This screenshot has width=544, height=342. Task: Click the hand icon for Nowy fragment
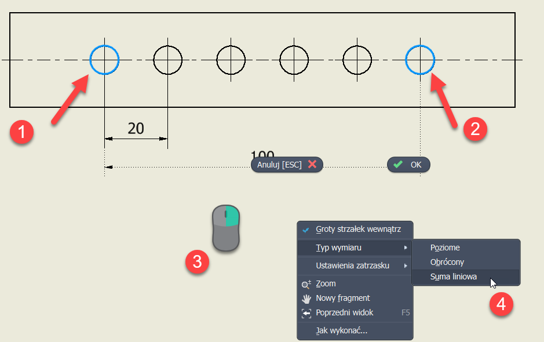point(306,299)
